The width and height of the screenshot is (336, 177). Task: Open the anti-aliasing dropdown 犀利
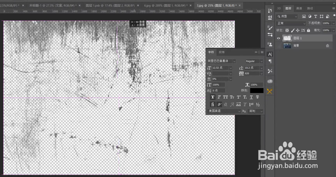[x=256, y=111]
